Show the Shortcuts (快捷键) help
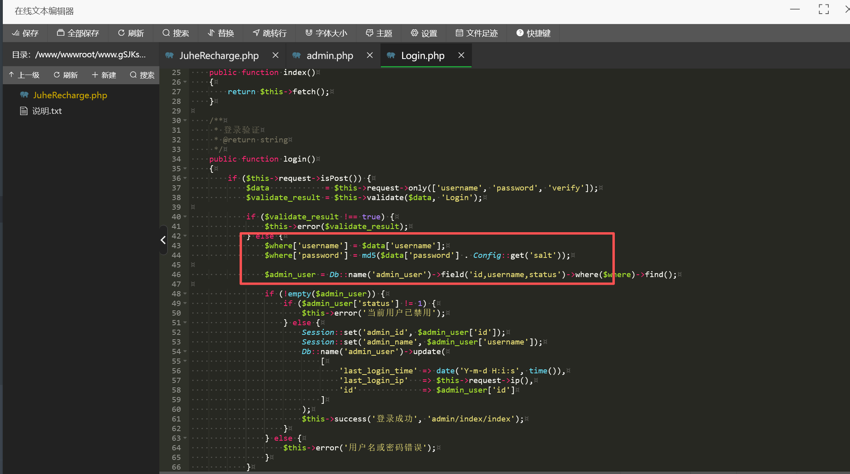 click(533, 33)
